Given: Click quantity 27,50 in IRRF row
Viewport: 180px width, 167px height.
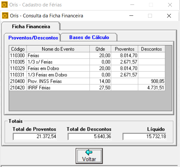Looking at the screenshot, I should [x=100, y=88].
